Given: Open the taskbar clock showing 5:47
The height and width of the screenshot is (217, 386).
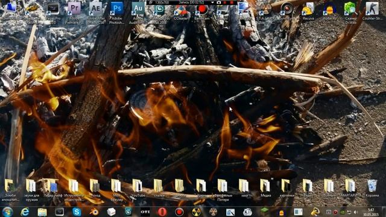Looking at the screenshot, I should 371,212.
